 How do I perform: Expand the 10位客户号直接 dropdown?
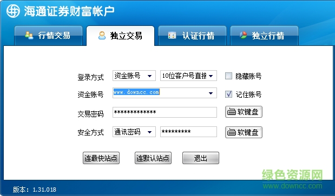(x=188, y=76)
